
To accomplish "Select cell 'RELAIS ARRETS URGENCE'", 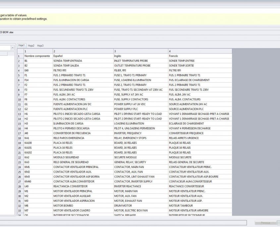I will point(200,138).
